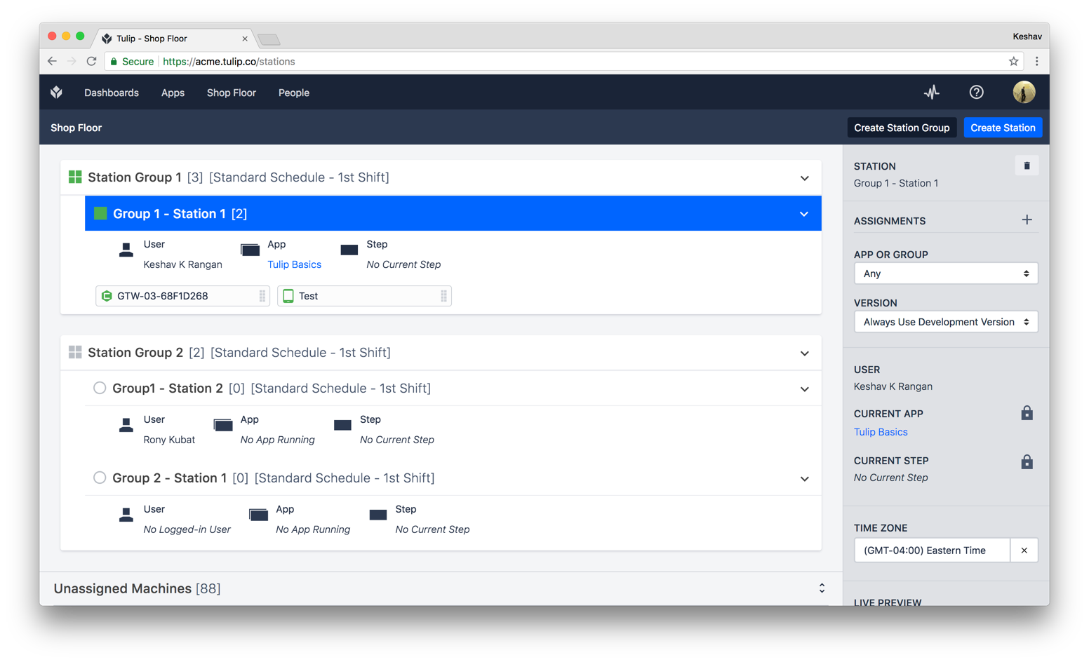Click the Test device chip
This screenshot has width=1089, height=662.
point(364,296)
